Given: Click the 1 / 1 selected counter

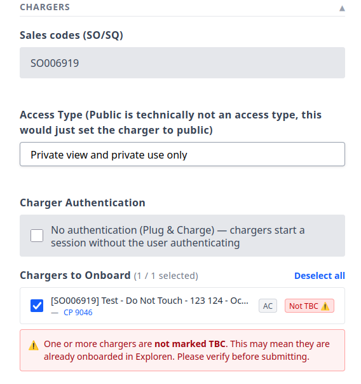Looking at the screenshot, I should (x=166, y=276).
